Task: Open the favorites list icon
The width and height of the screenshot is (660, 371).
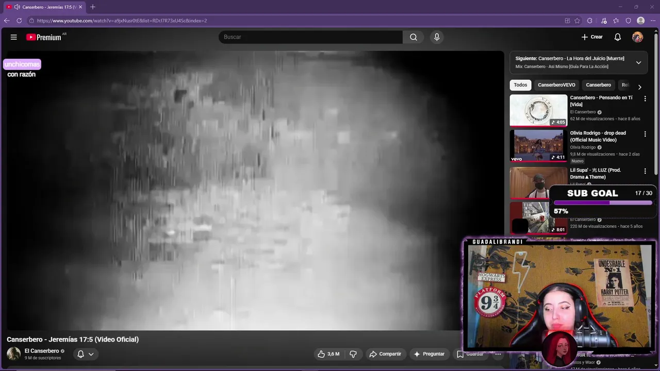Action: pyautogui.click(x=616, y=21)
